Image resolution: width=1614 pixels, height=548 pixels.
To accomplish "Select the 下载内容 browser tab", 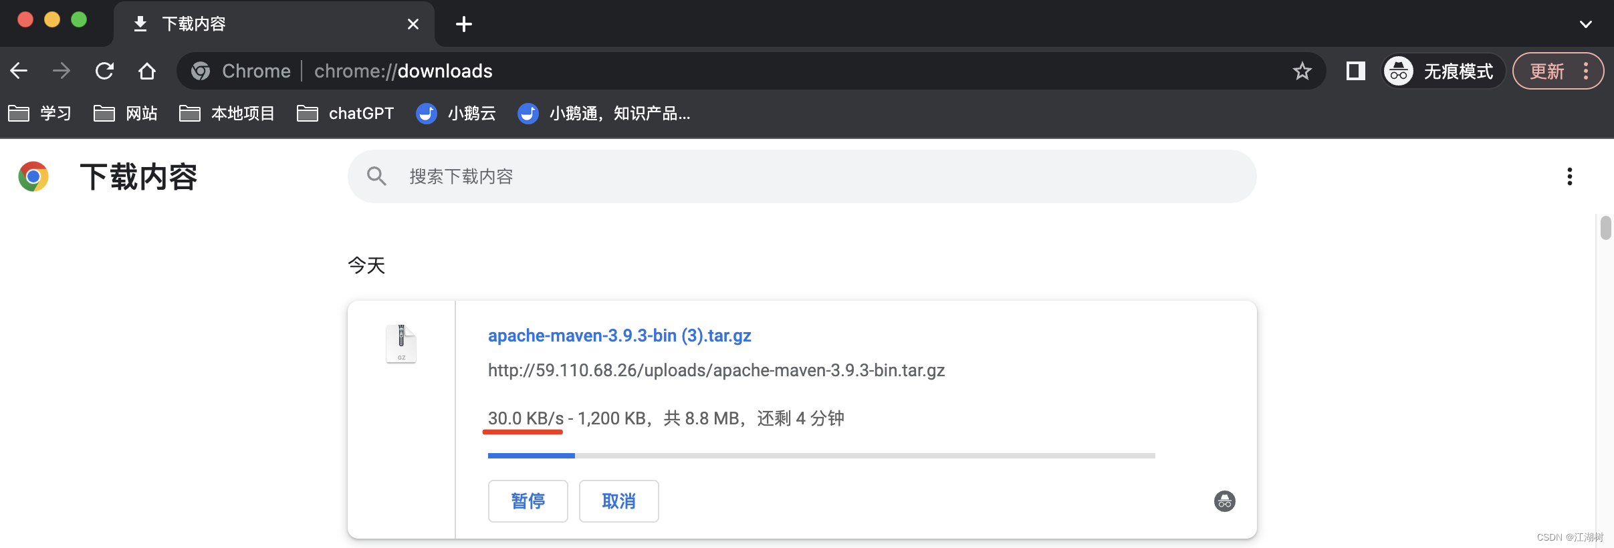I will click(274, 24).
